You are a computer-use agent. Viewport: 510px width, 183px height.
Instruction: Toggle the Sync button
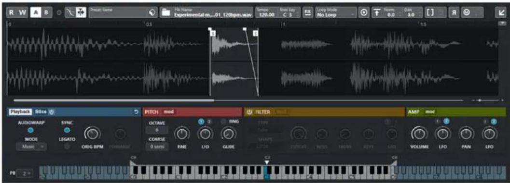[67, 130]
